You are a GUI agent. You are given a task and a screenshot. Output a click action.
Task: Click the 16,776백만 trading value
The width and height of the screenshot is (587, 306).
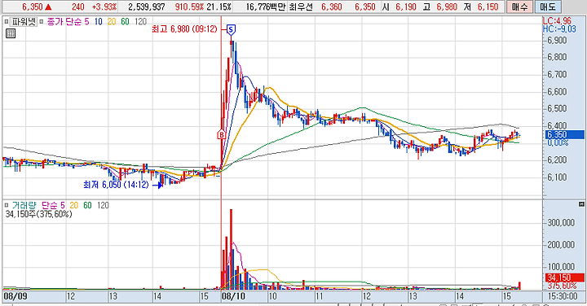(x=266, y=7)
